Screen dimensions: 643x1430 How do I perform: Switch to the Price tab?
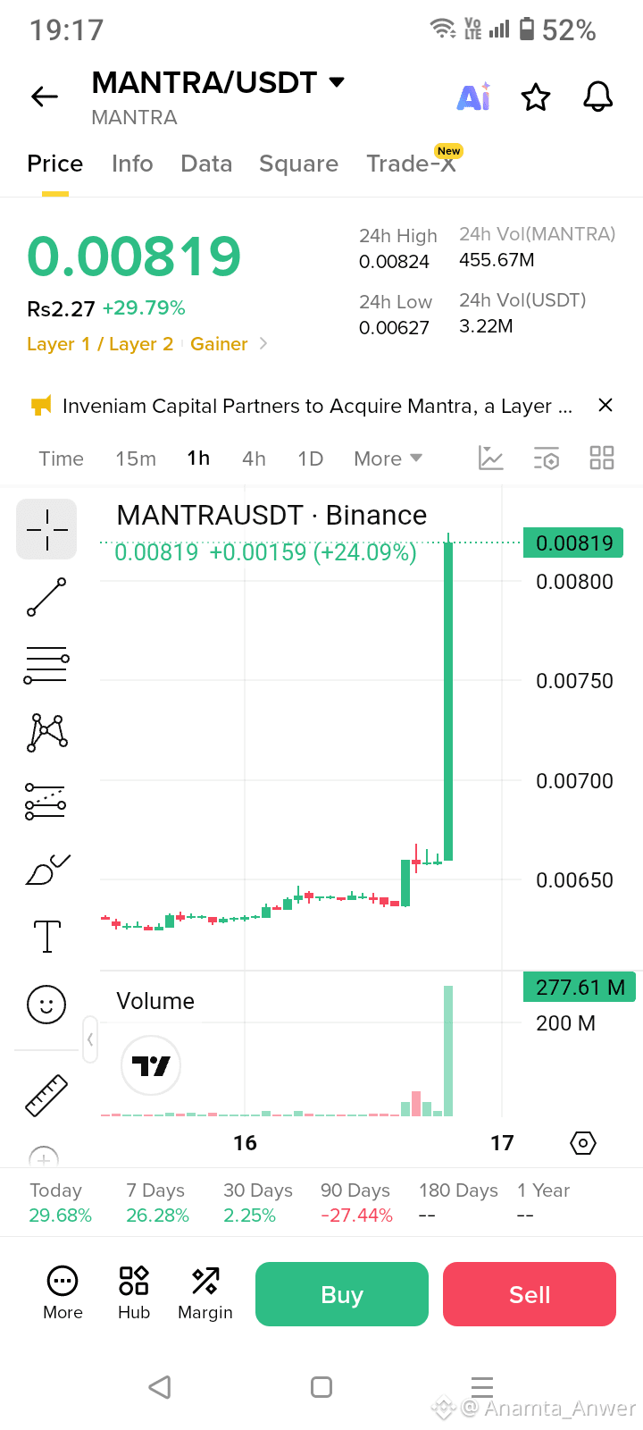pyautogui.click(x=54, y=164)
